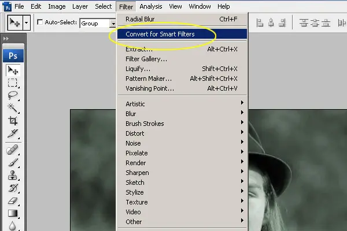Open the Liquify filter
This screenshot has height=231, width=347.
(182, 69)
